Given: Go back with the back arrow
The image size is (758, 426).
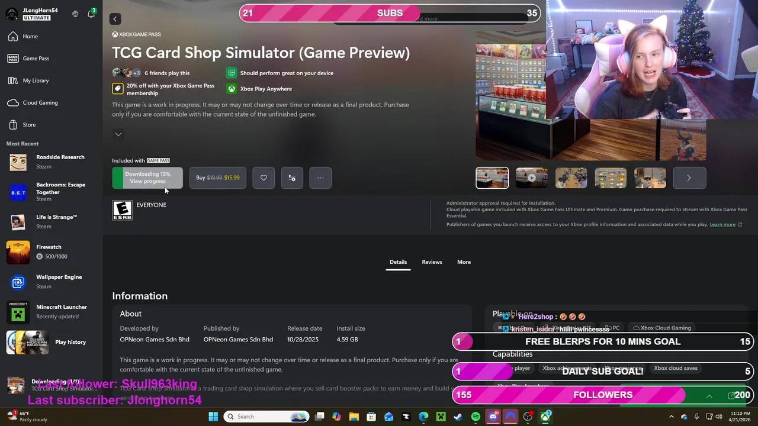Looking at the screenshot, I should pyautogui.click(x=115, y=19).
